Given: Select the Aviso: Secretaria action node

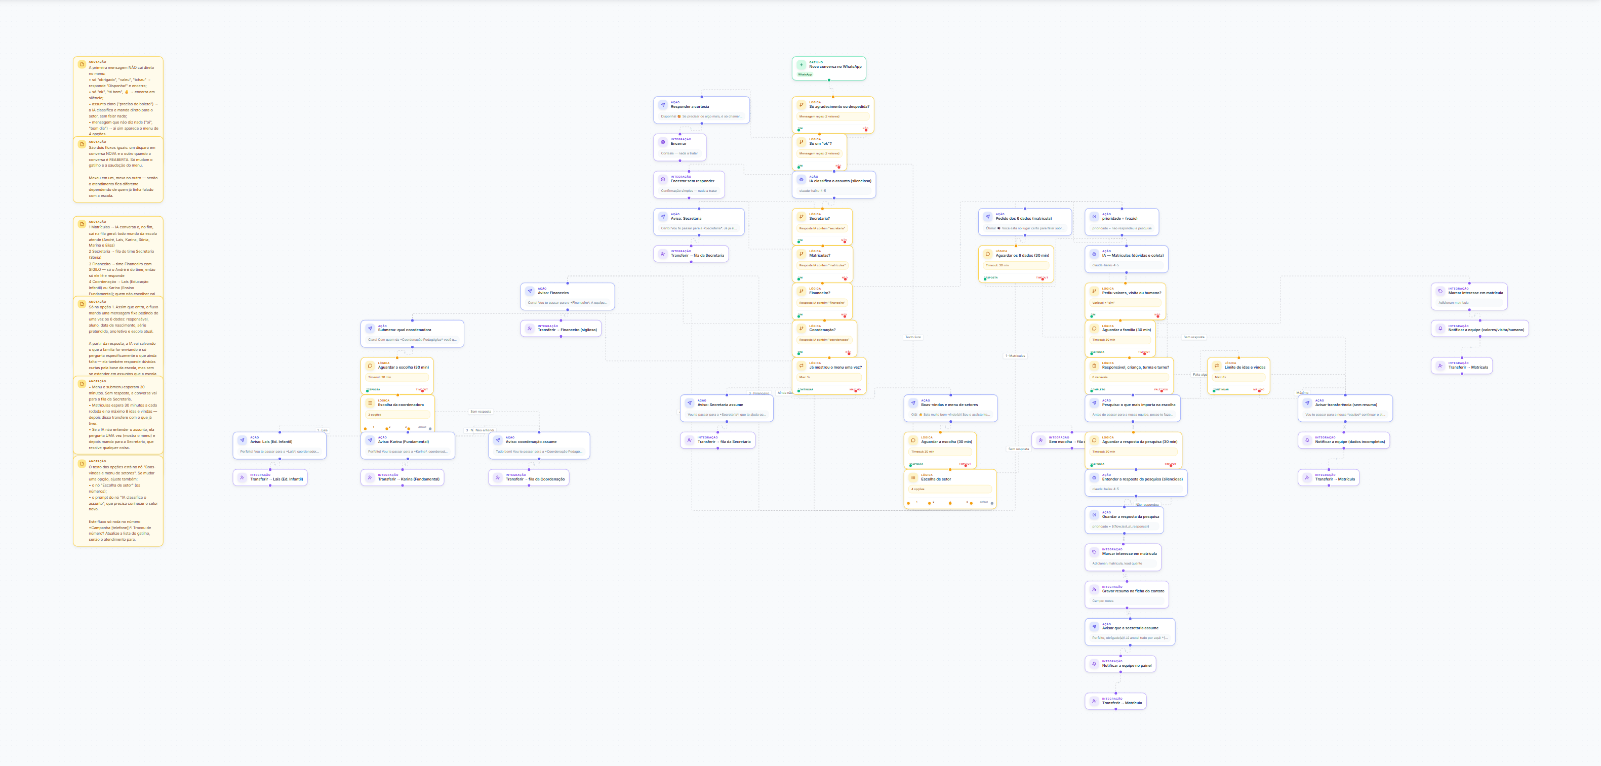Looking at the screenshot, I should pyautogui.click(x=699, y=222).
